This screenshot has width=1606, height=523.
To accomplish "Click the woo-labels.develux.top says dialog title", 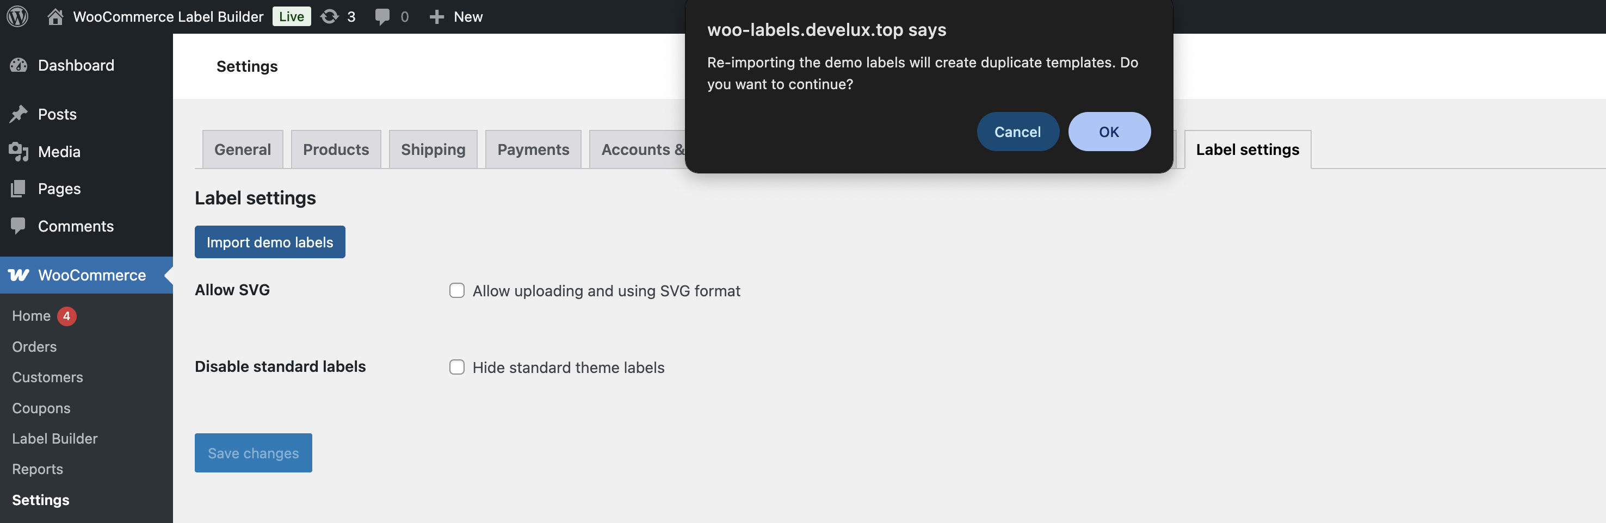I will [827, 30].
